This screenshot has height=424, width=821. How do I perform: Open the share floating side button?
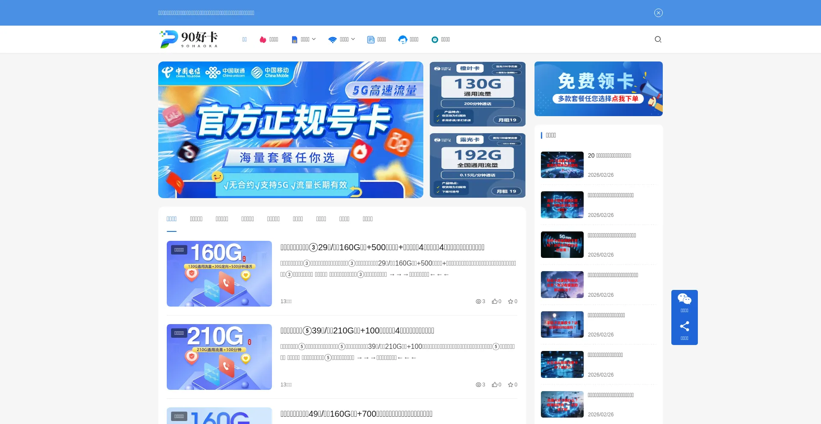click(684, 331)
